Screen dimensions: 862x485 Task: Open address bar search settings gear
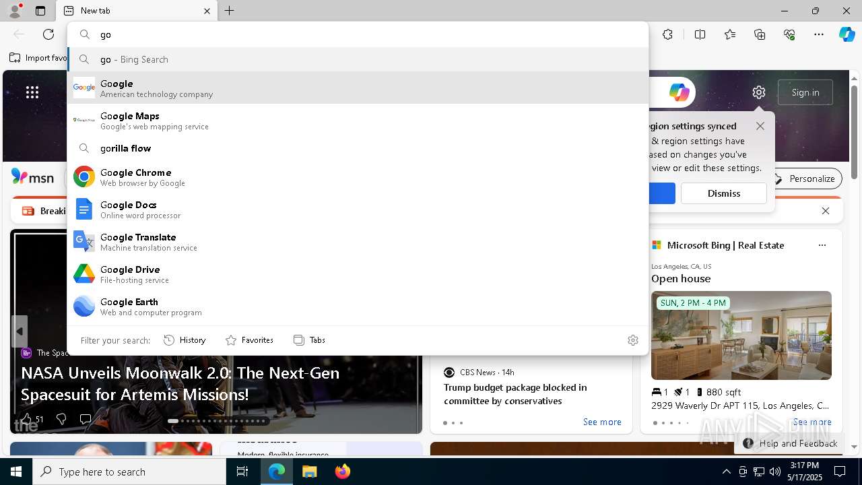[x=632, y=340]
